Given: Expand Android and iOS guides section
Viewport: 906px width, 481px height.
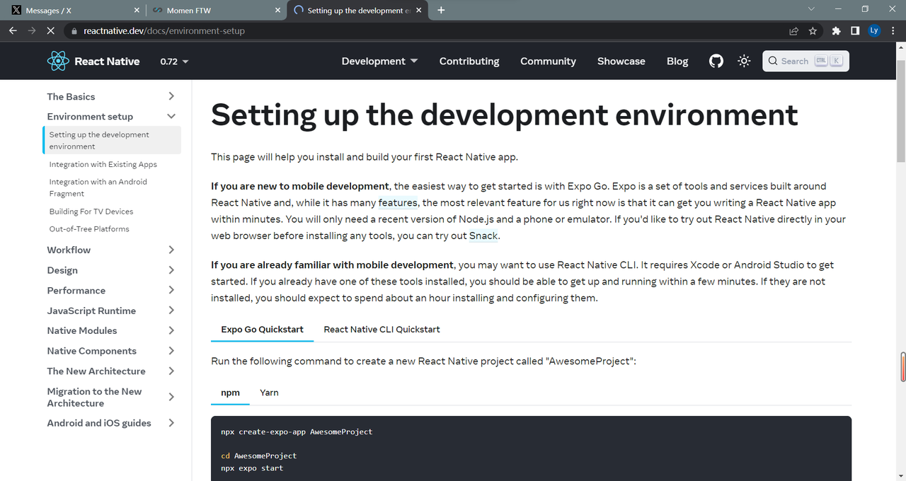Looking at the screenshot, I should pyautogui.click(x=110, y=423).
